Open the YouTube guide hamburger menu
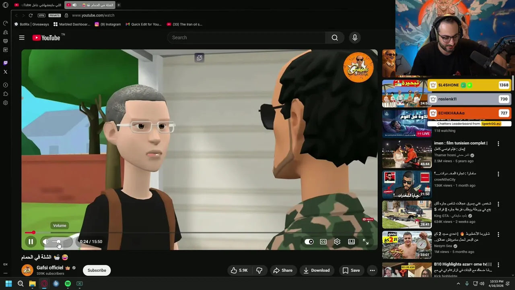515x290 pixels. pos(22,37)
